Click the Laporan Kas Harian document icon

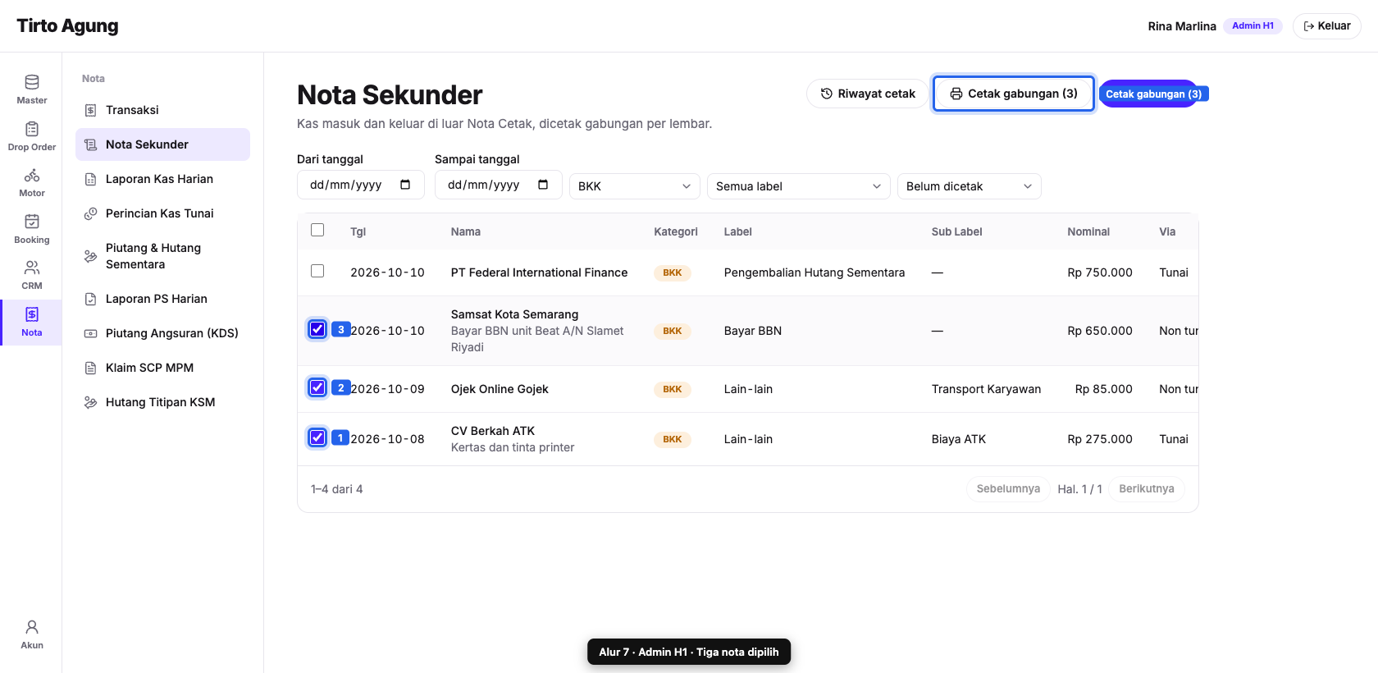pos(91,179)
